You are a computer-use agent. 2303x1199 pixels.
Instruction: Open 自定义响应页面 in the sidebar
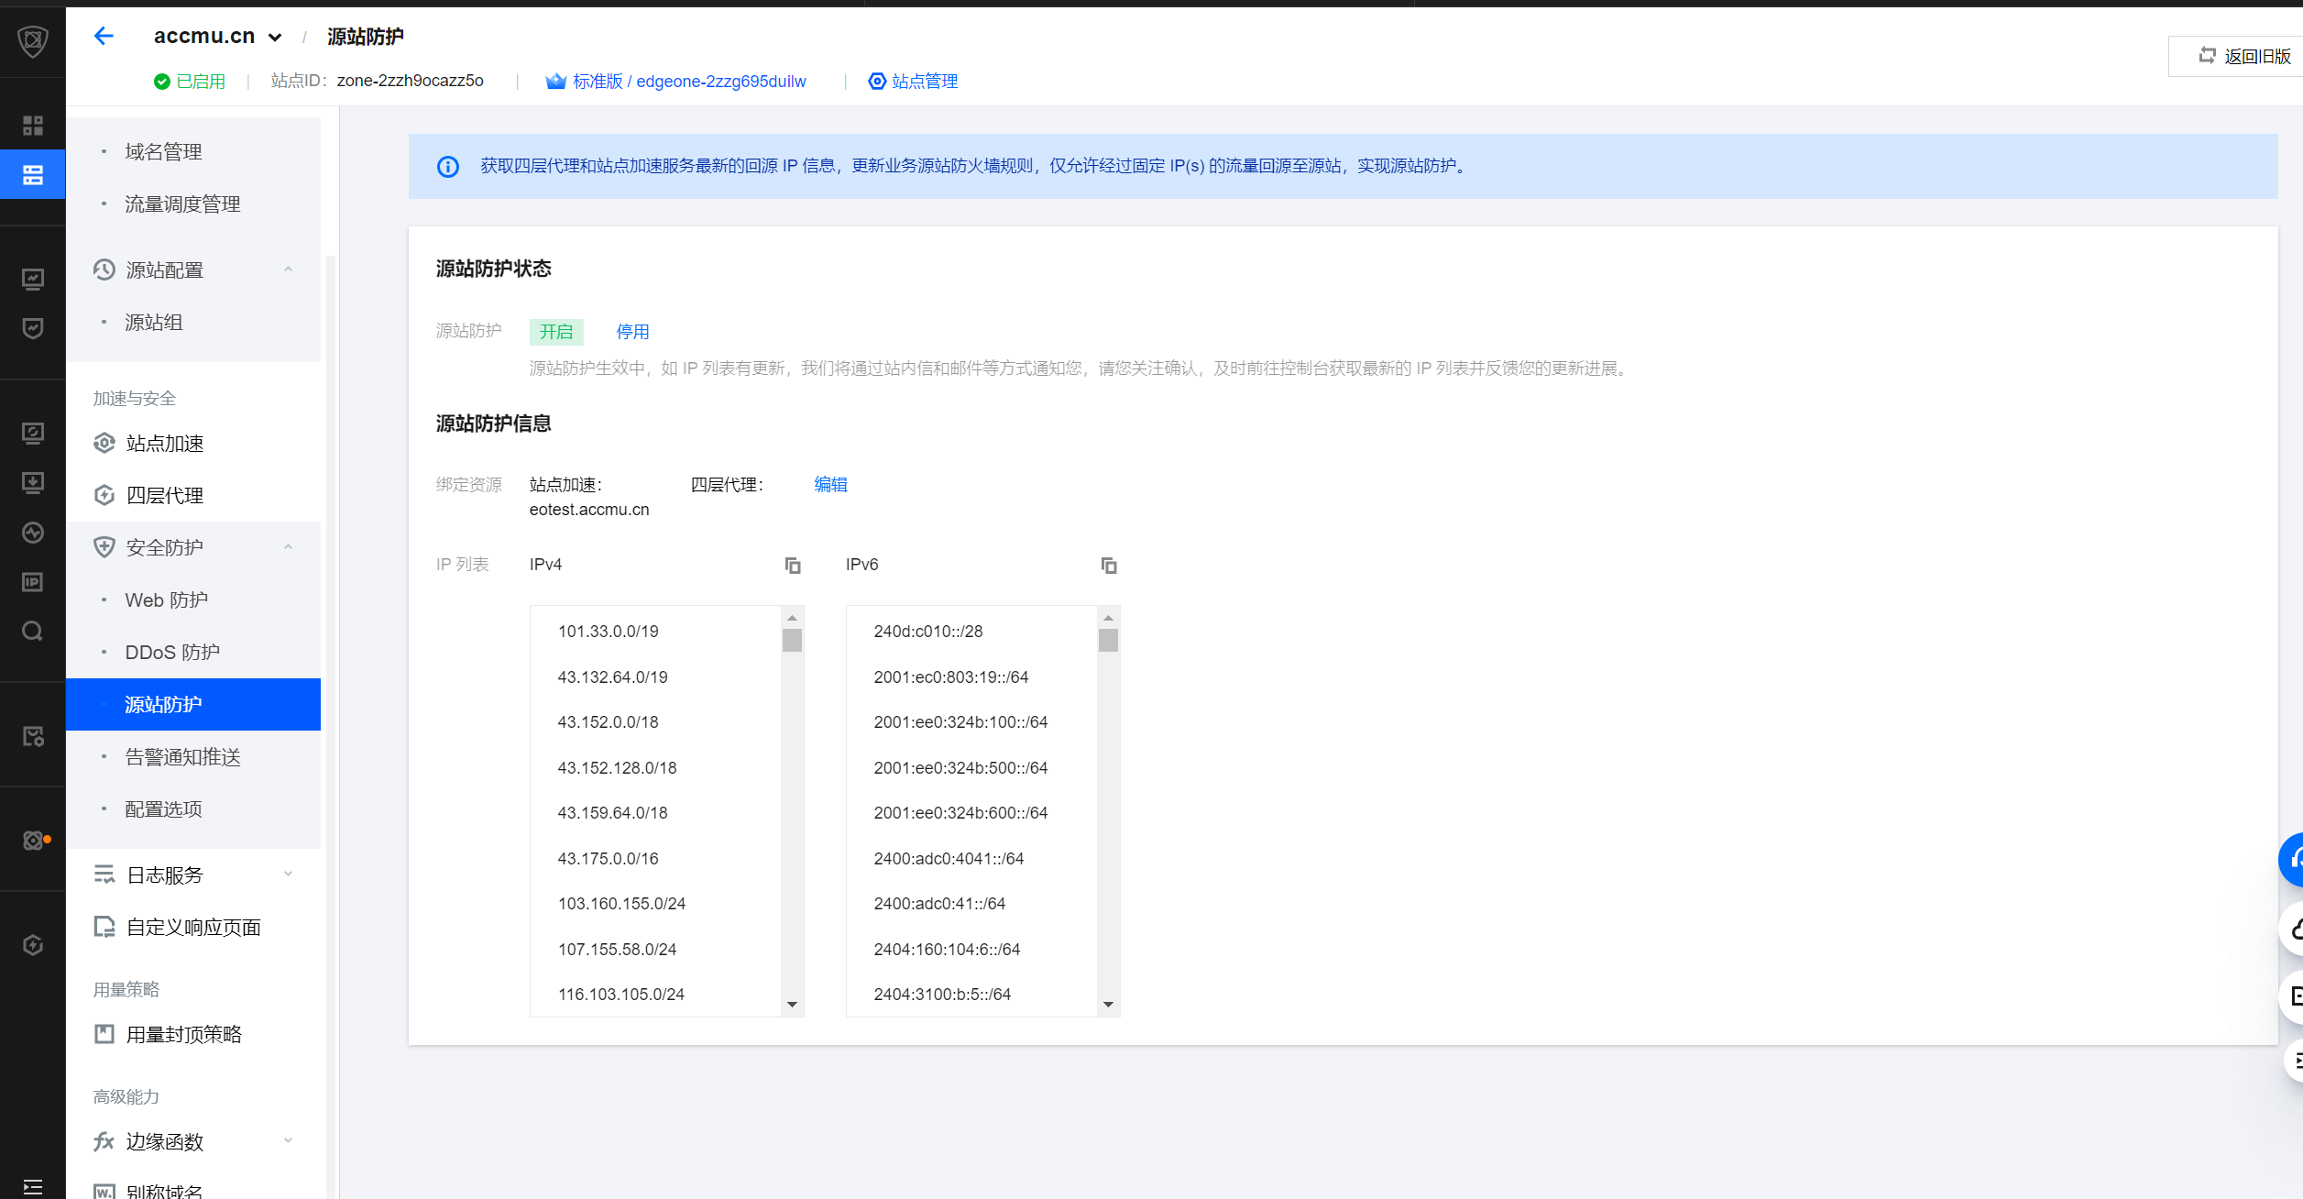tap(193, 928)
